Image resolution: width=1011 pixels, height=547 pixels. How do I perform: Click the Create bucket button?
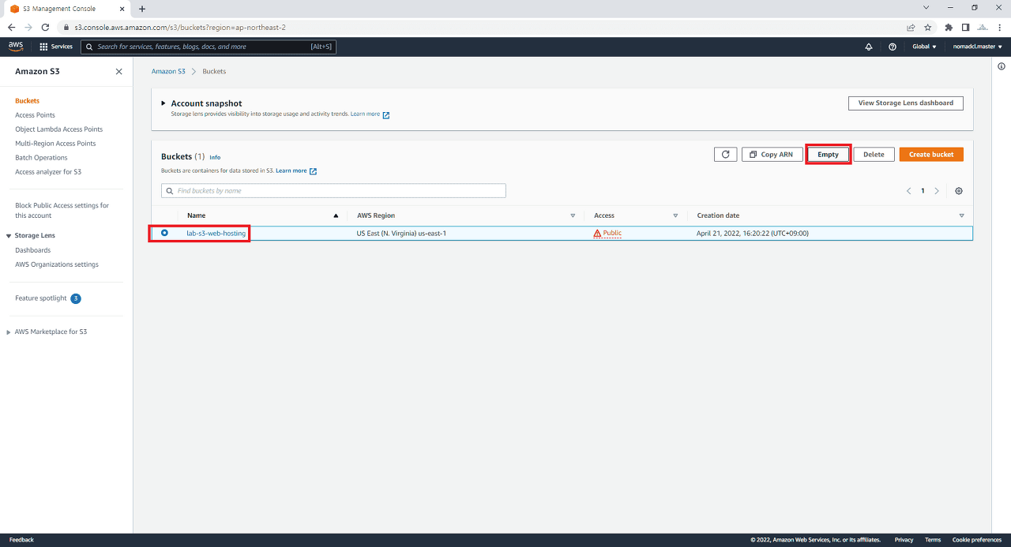point(931,155)
